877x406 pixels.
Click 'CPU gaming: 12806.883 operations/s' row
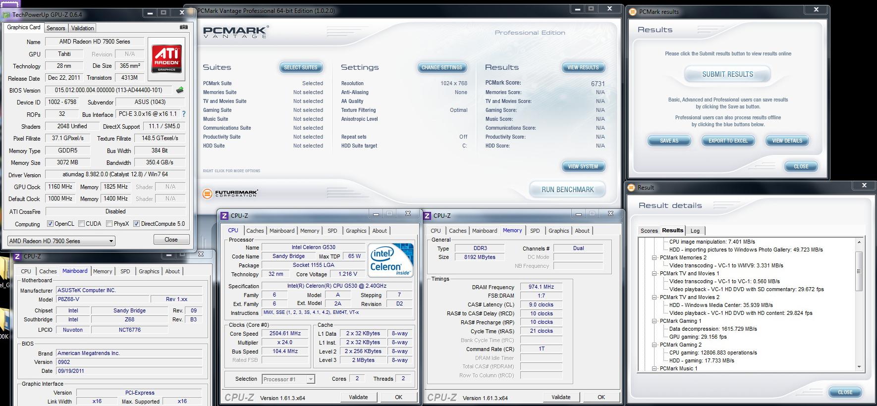713,353
